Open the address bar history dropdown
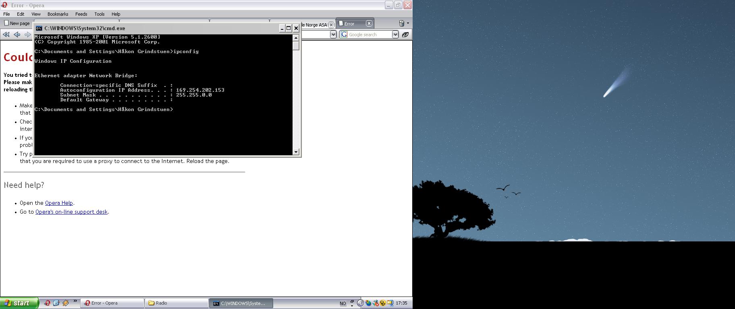Viewport: 735px width, 309px height. 333,35
